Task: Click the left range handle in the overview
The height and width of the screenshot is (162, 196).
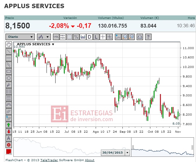Action: tap(133, 147)
